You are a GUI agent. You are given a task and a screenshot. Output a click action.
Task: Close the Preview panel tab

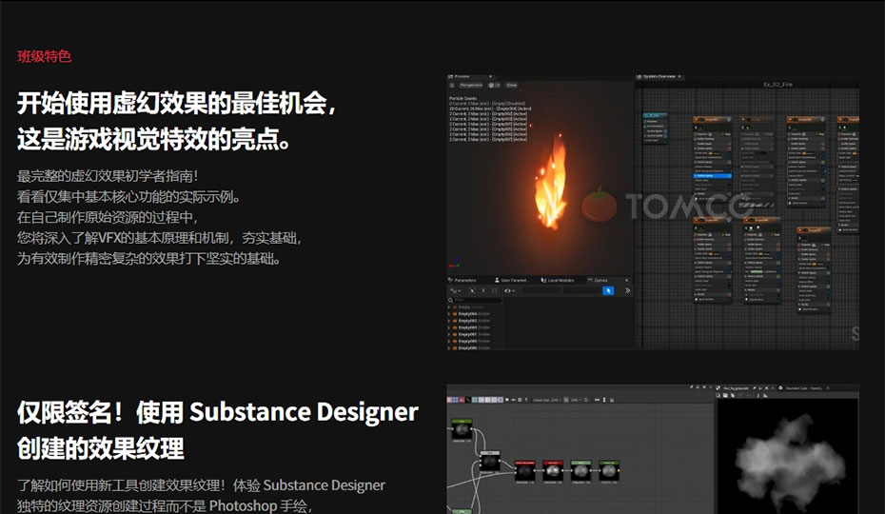[490, 76]
